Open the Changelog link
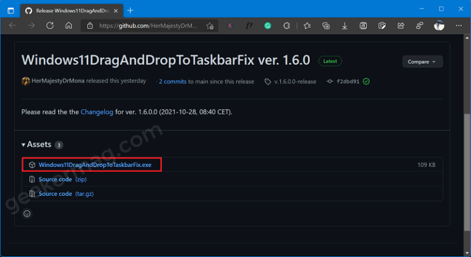The image size is (471, 257). click(96, 112)
